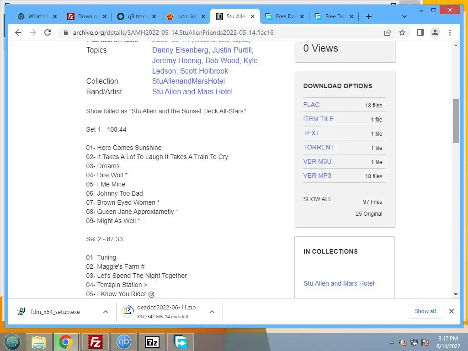
Task: Switch to the qBittorrent tab
Action: [132, 16]
